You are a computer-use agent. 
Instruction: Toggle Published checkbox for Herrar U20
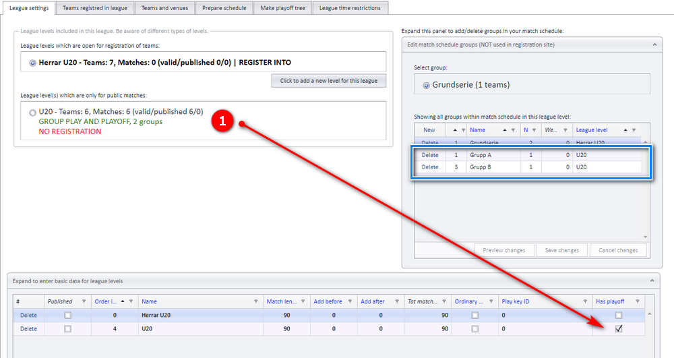click(67, 315)
